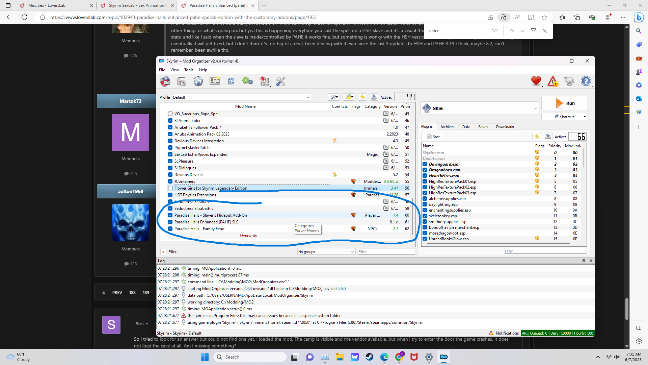The height and width of the screenshot is (365, 648).
Task: Click the blue Refresh arrows toolbar icon
Action: click(x=231, y=81)
